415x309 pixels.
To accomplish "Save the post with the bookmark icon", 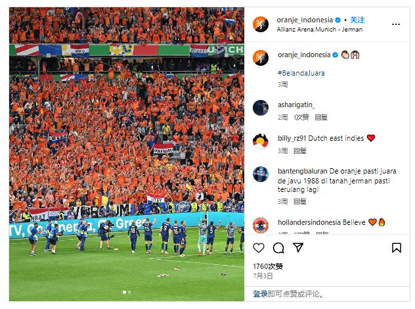I will 396,248.
